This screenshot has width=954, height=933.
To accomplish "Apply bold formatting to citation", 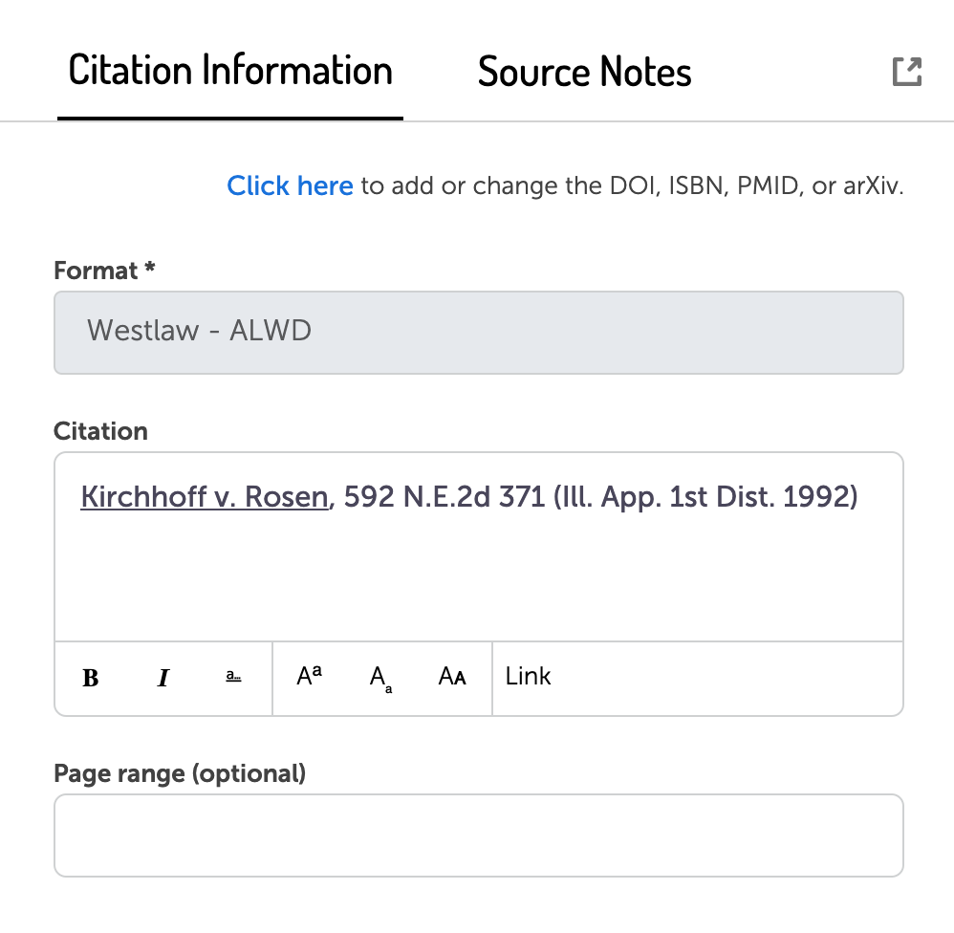I will (91, 678).
